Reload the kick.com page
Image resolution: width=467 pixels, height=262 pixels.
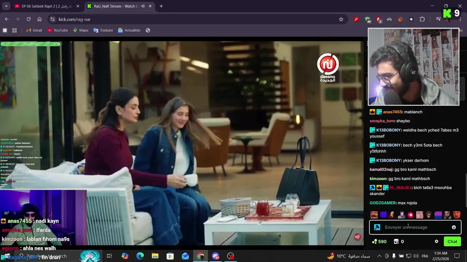coord(28,19)
